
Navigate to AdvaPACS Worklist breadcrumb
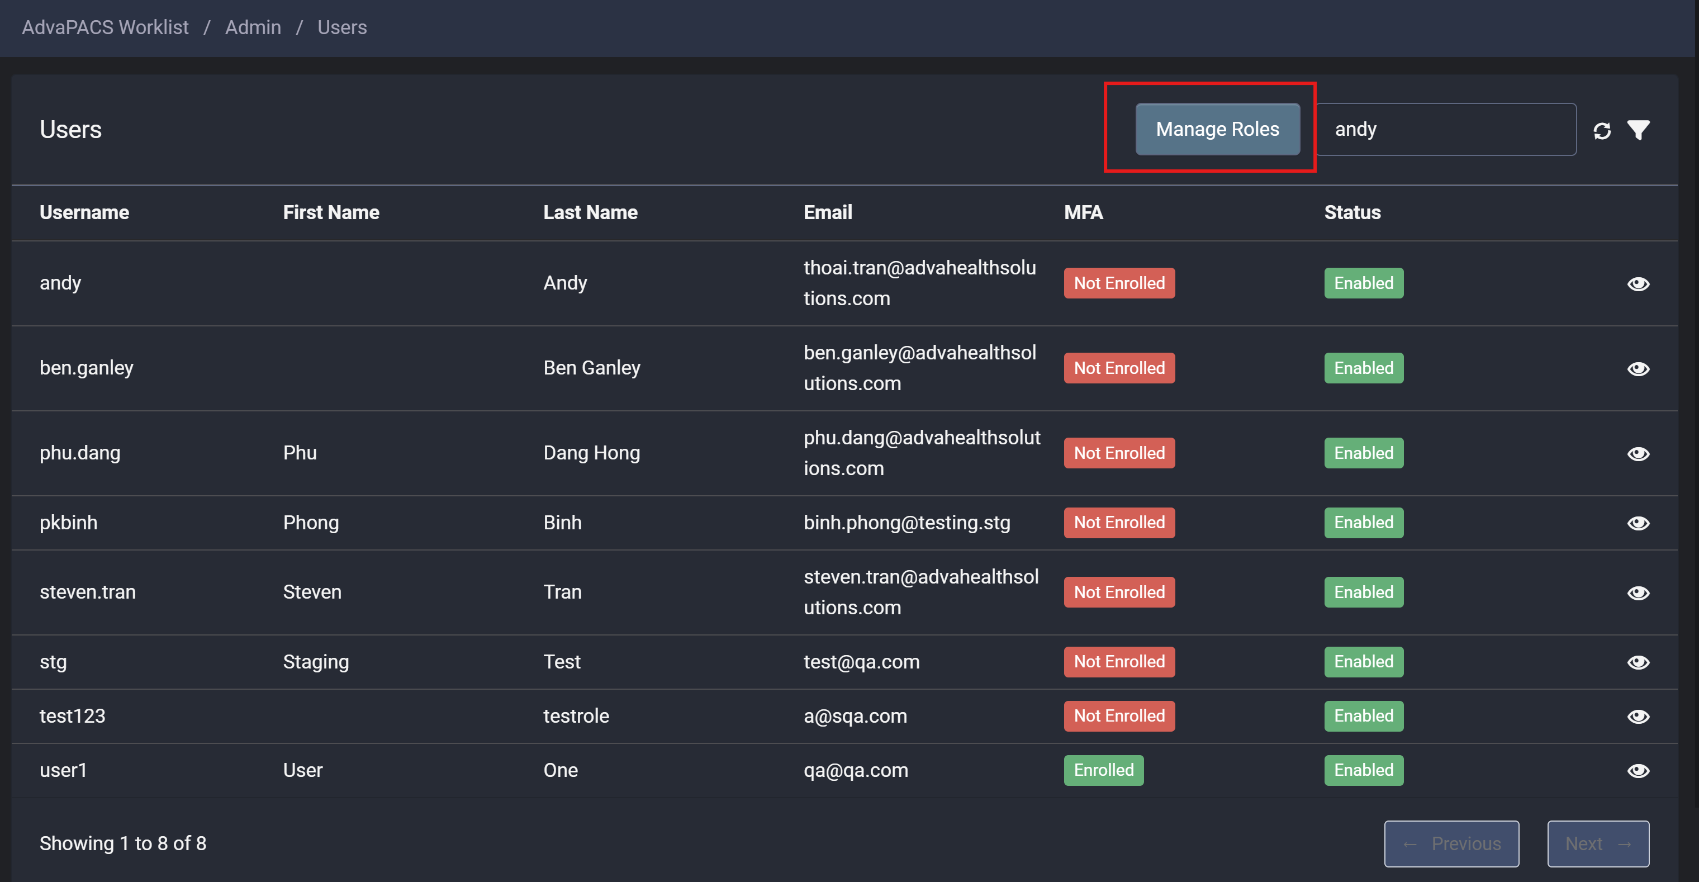pos(105,27)
